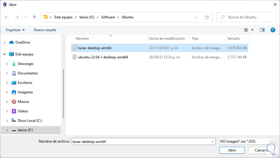Screen dimensions: 280x158
Task: Expand the 'Varios (F:)' tree node
Action: coord(7,130)
